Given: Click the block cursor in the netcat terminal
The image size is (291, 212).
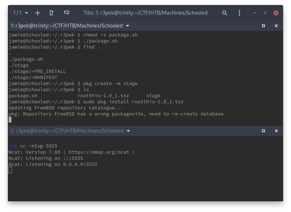Looking at the screenshot, I should (10, 170).
